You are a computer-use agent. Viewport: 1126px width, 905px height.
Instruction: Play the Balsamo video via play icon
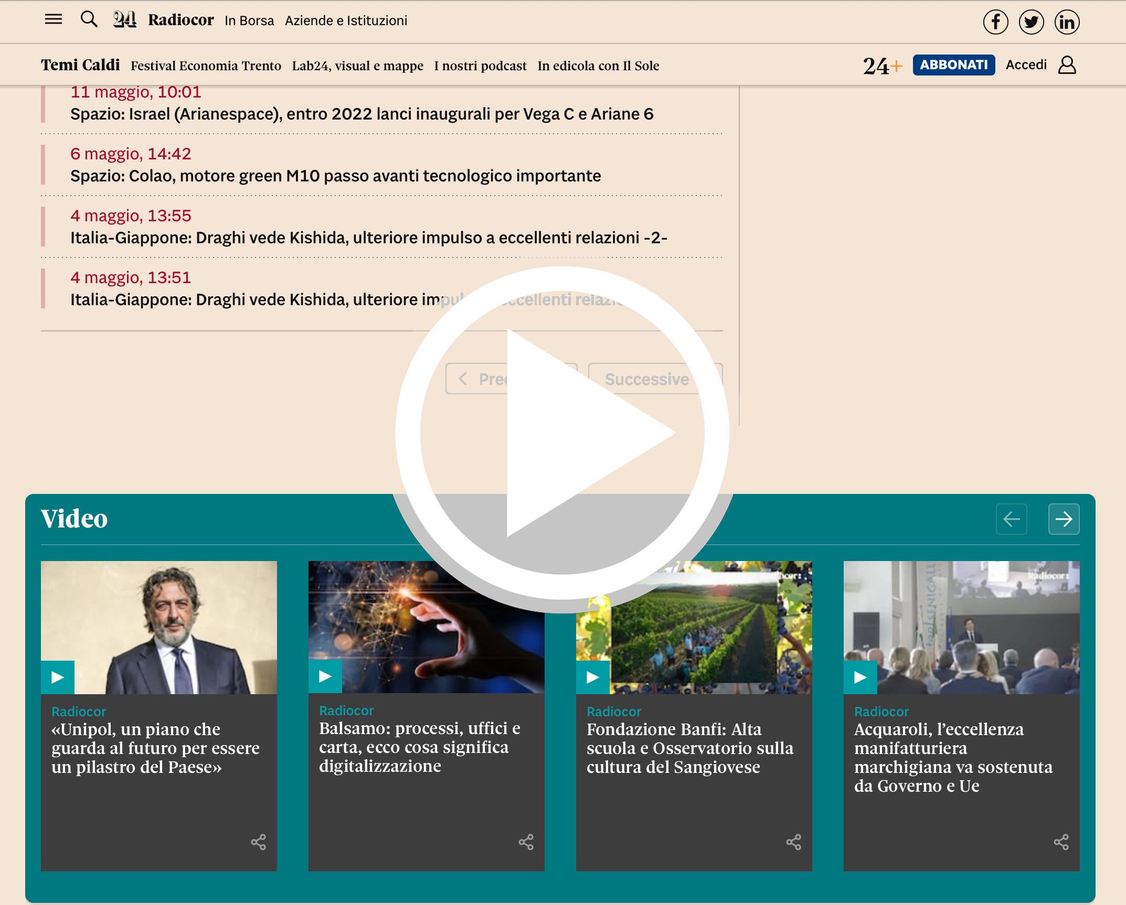pyautogui.click(x=325, y=676)
